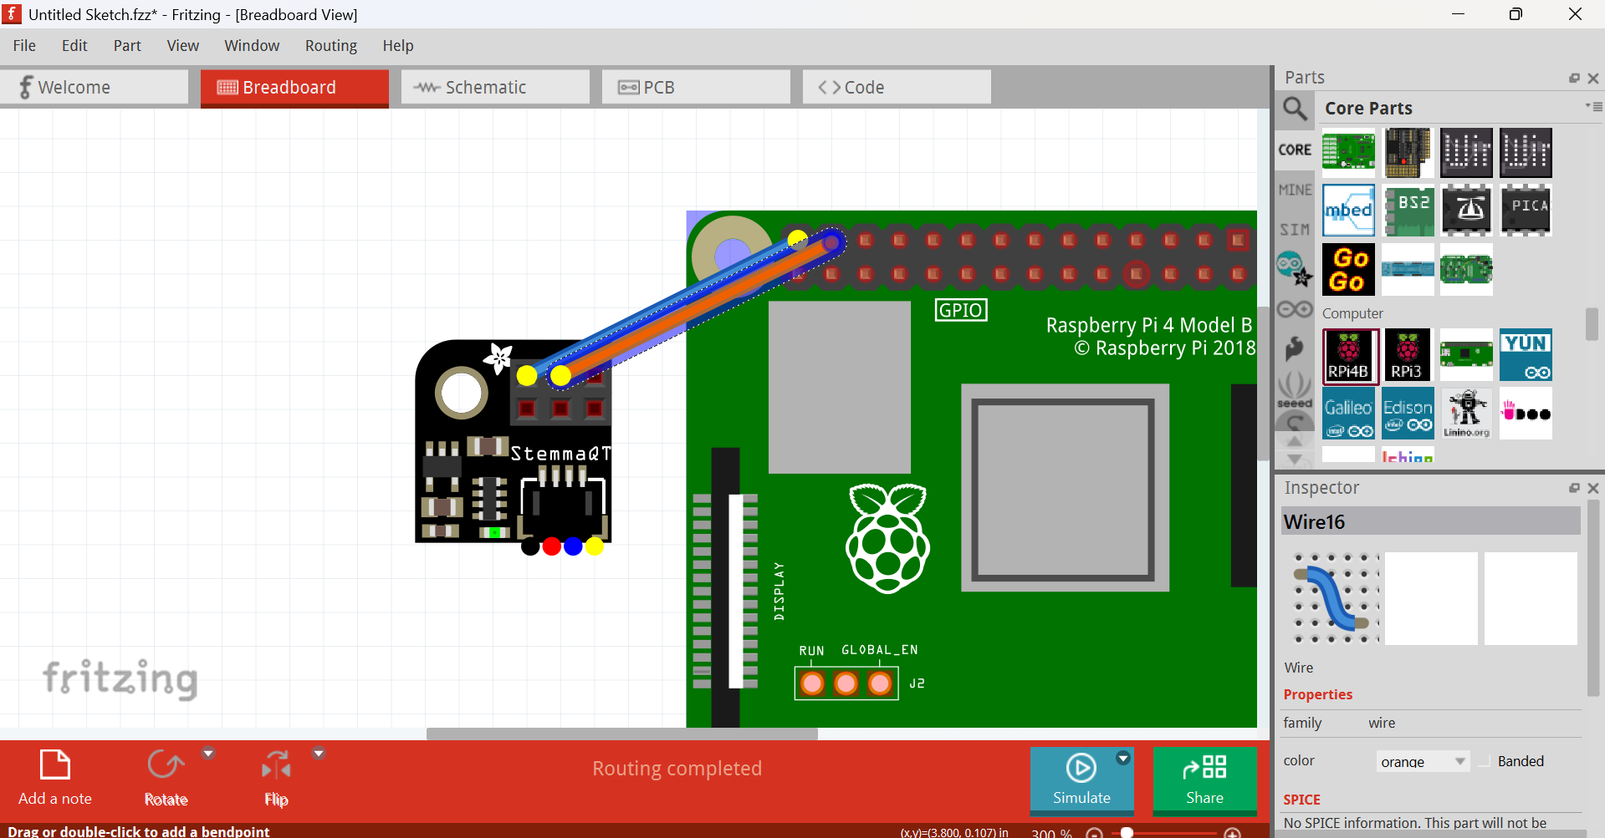
Task: Pick the RPi3 Raspberry Pi part
Action: point(1408,355)
